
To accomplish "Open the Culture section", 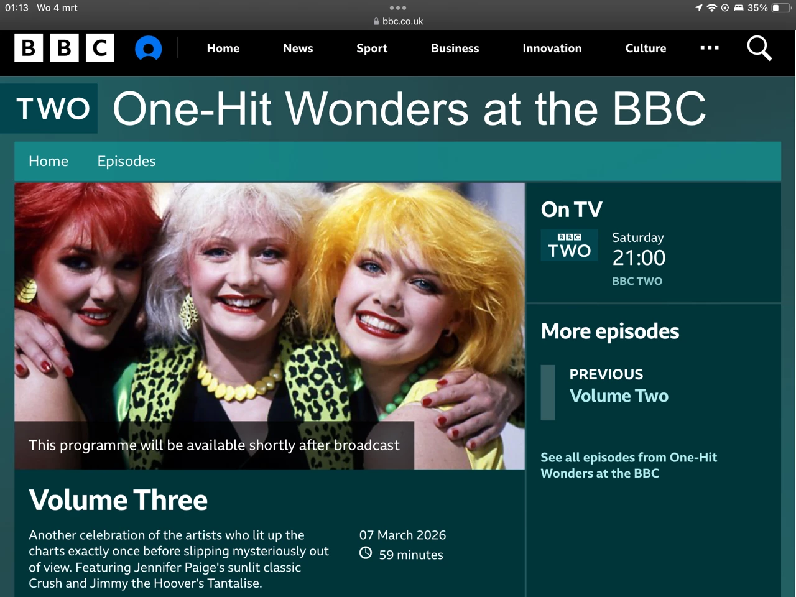I will click(x=646, y=48).
